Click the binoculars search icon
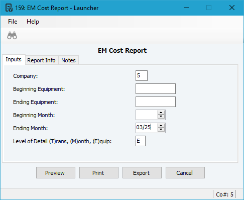Viewport: 244px width, 200px height. coord(12,35)
